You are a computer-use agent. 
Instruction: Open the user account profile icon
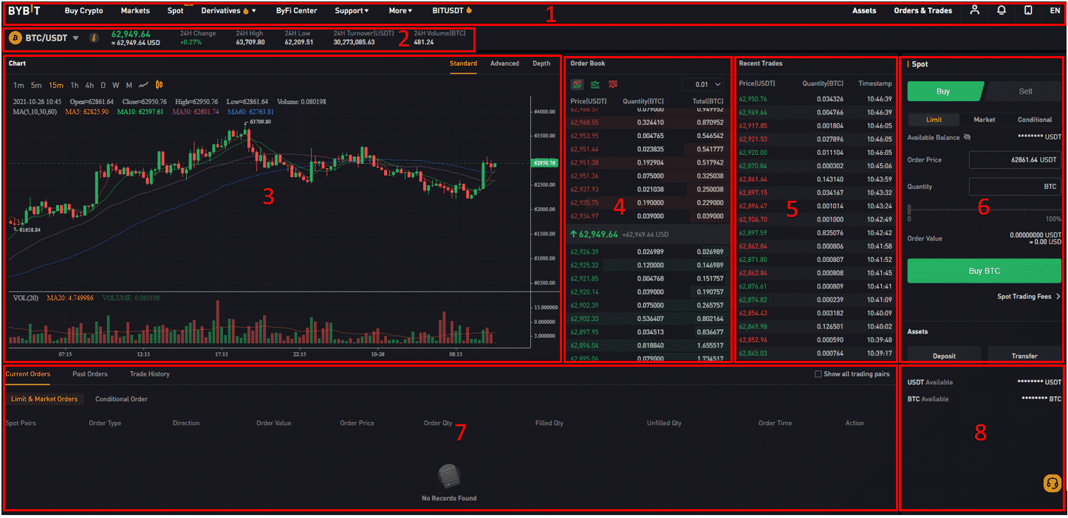pos(975,10)
